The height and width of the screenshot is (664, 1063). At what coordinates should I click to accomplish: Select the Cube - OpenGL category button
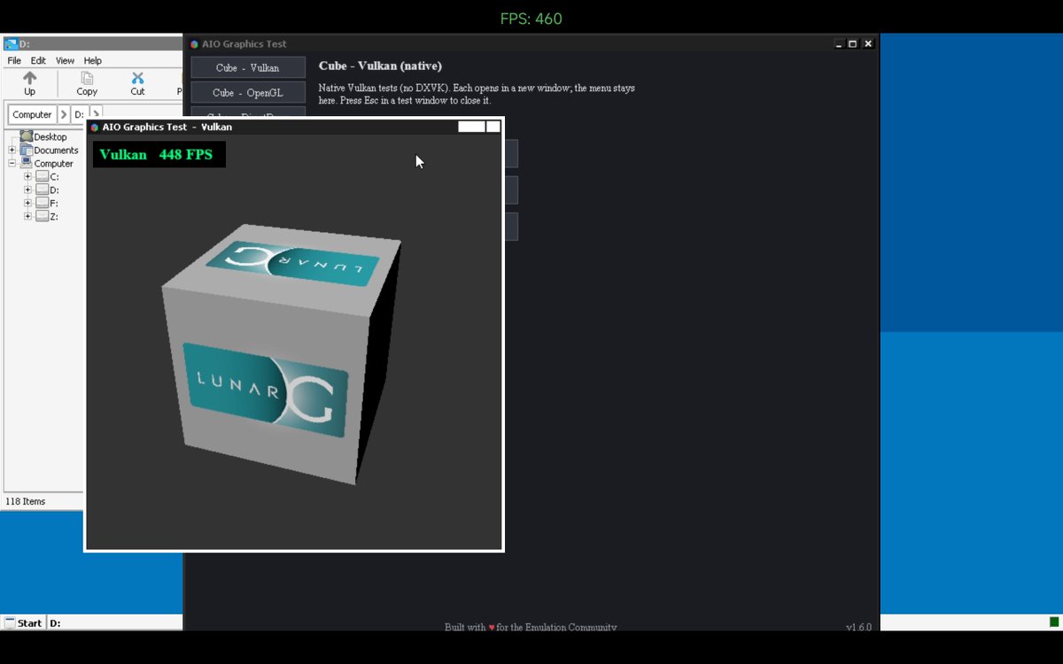(248, 92)
